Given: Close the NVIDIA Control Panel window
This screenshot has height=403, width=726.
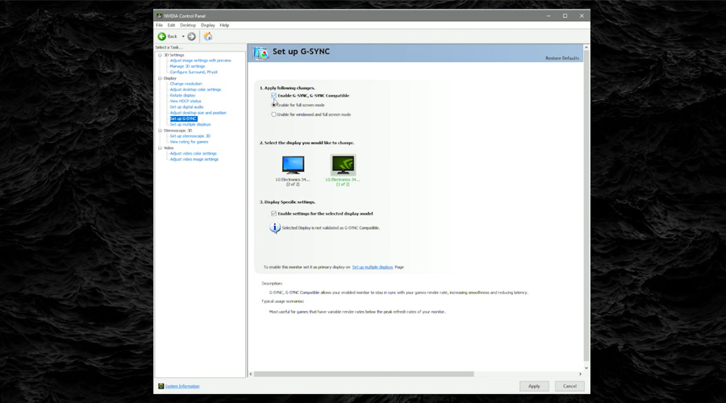Looking at the screenshot, I should (582, 16).
